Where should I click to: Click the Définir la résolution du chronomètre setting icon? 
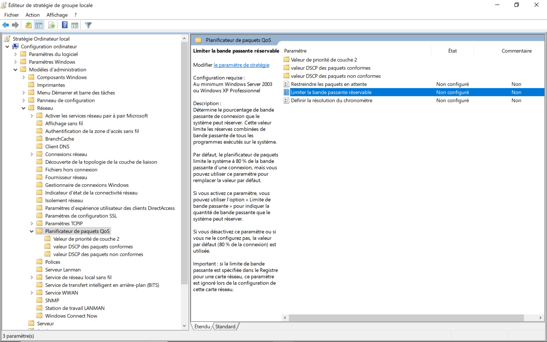click(286, 101)
